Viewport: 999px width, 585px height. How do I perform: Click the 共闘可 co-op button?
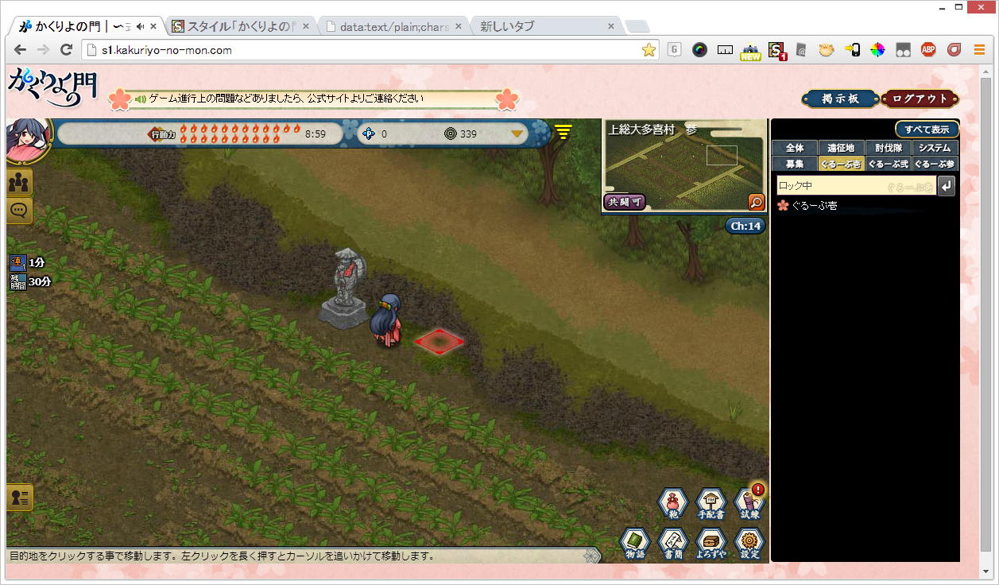pos(624,202)
